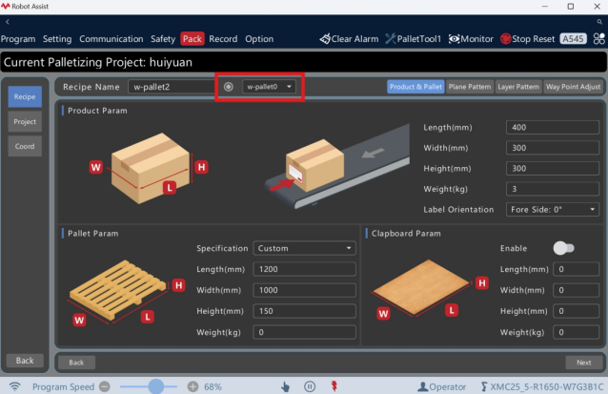
Task: Click the Next button
Action: [x=583, y=363]
